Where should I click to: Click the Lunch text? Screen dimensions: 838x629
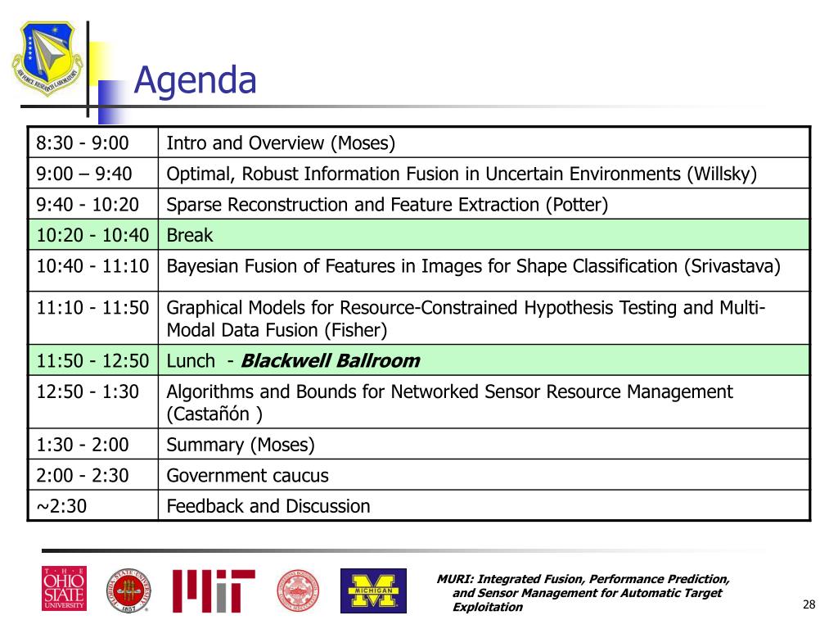(191, 361)
